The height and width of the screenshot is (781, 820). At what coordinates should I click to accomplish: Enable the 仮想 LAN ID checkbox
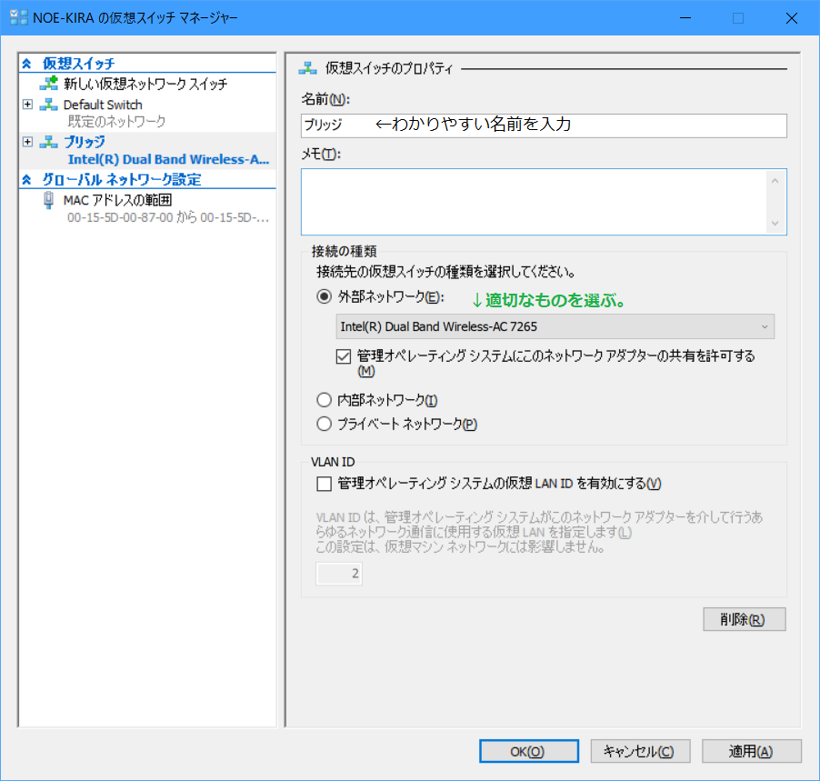pyautogui.click(x=324, y=483)
